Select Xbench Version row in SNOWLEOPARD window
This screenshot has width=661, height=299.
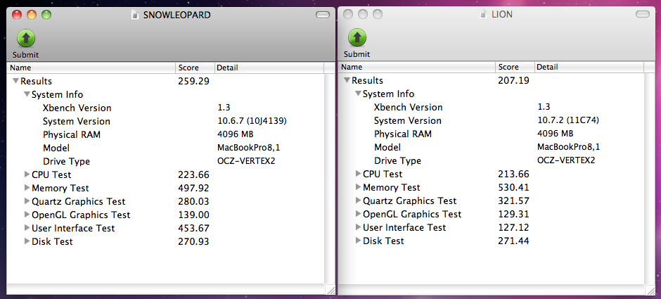click(165, 108)
